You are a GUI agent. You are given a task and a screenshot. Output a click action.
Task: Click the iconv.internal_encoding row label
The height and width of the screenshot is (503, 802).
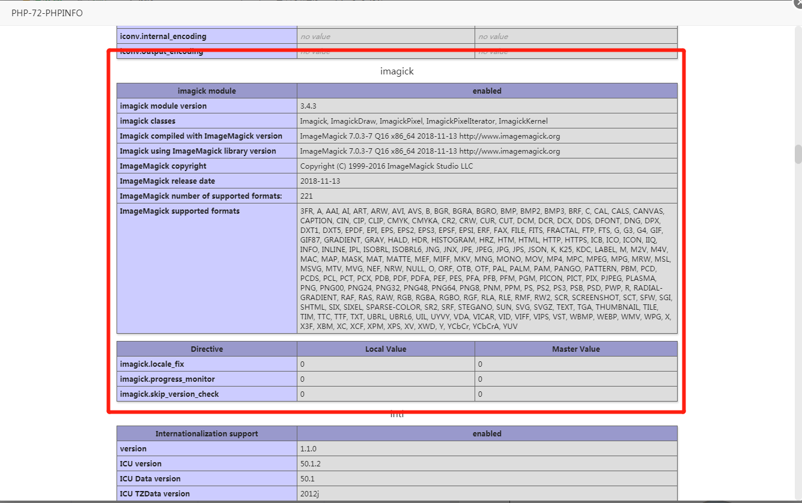click(x=163, y=37)
